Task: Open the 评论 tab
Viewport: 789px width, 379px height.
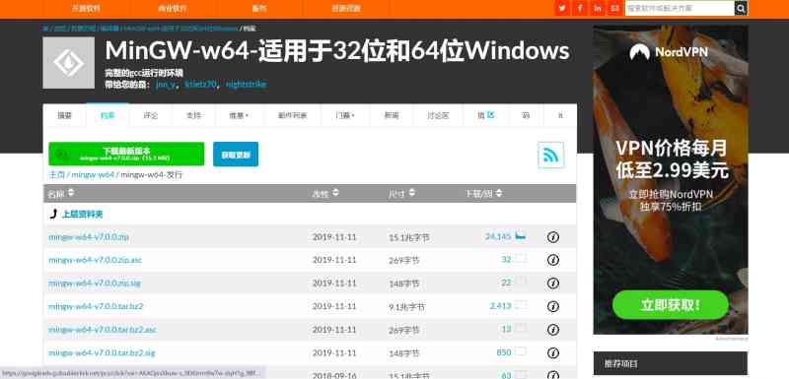Action: pyautogui.click(x=151, y=115)
